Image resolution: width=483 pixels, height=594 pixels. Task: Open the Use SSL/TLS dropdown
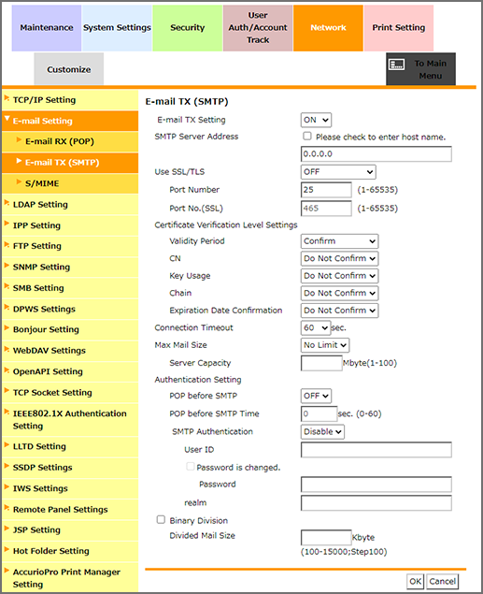click(338, 172)
